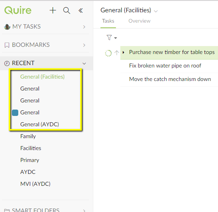The width and height of the screenshot is (218, 212).
Task: Select Fix broken water pipe on roof task
Action: [165, 66]
